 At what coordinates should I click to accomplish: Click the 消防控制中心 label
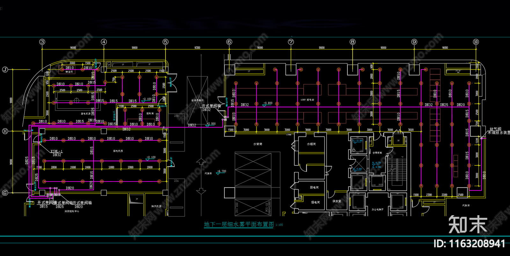coord(72,211)
